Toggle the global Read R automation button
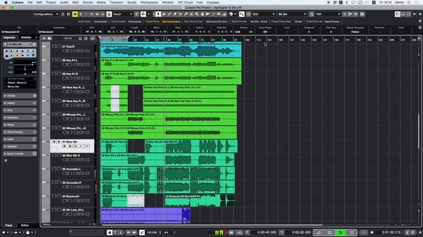 pyautogui.click(x=91, y=14)
